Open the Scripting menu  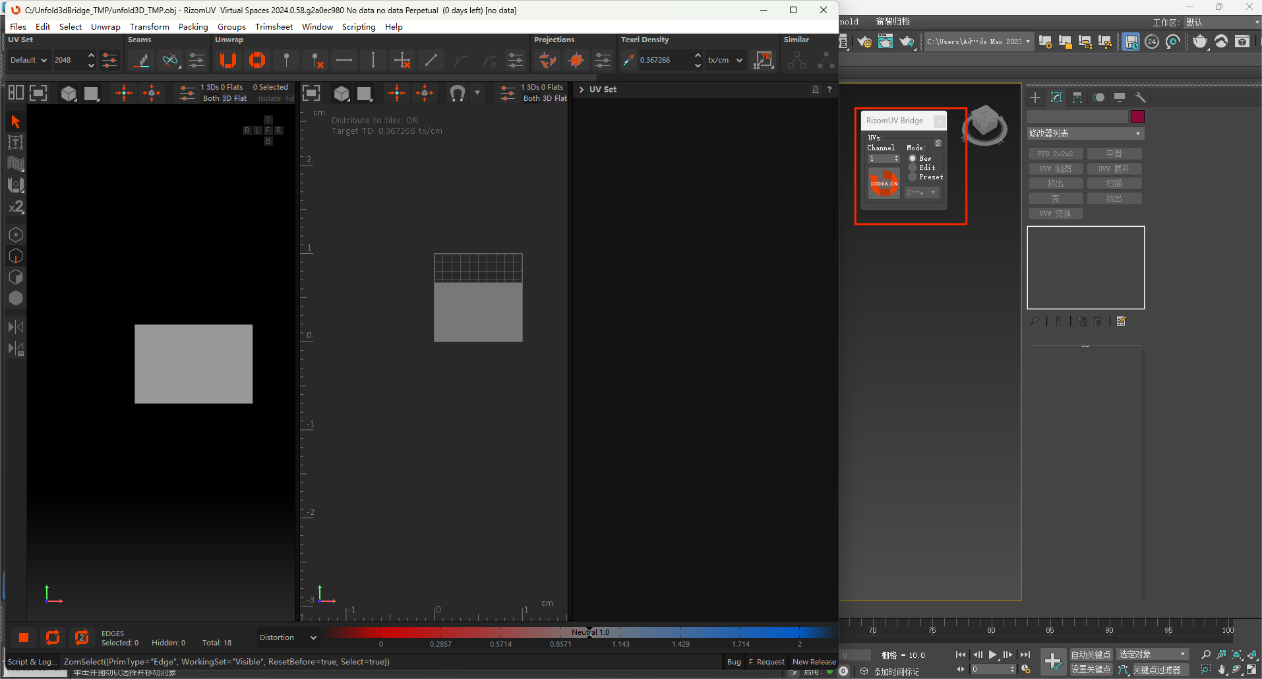click(x=359, y=27)
